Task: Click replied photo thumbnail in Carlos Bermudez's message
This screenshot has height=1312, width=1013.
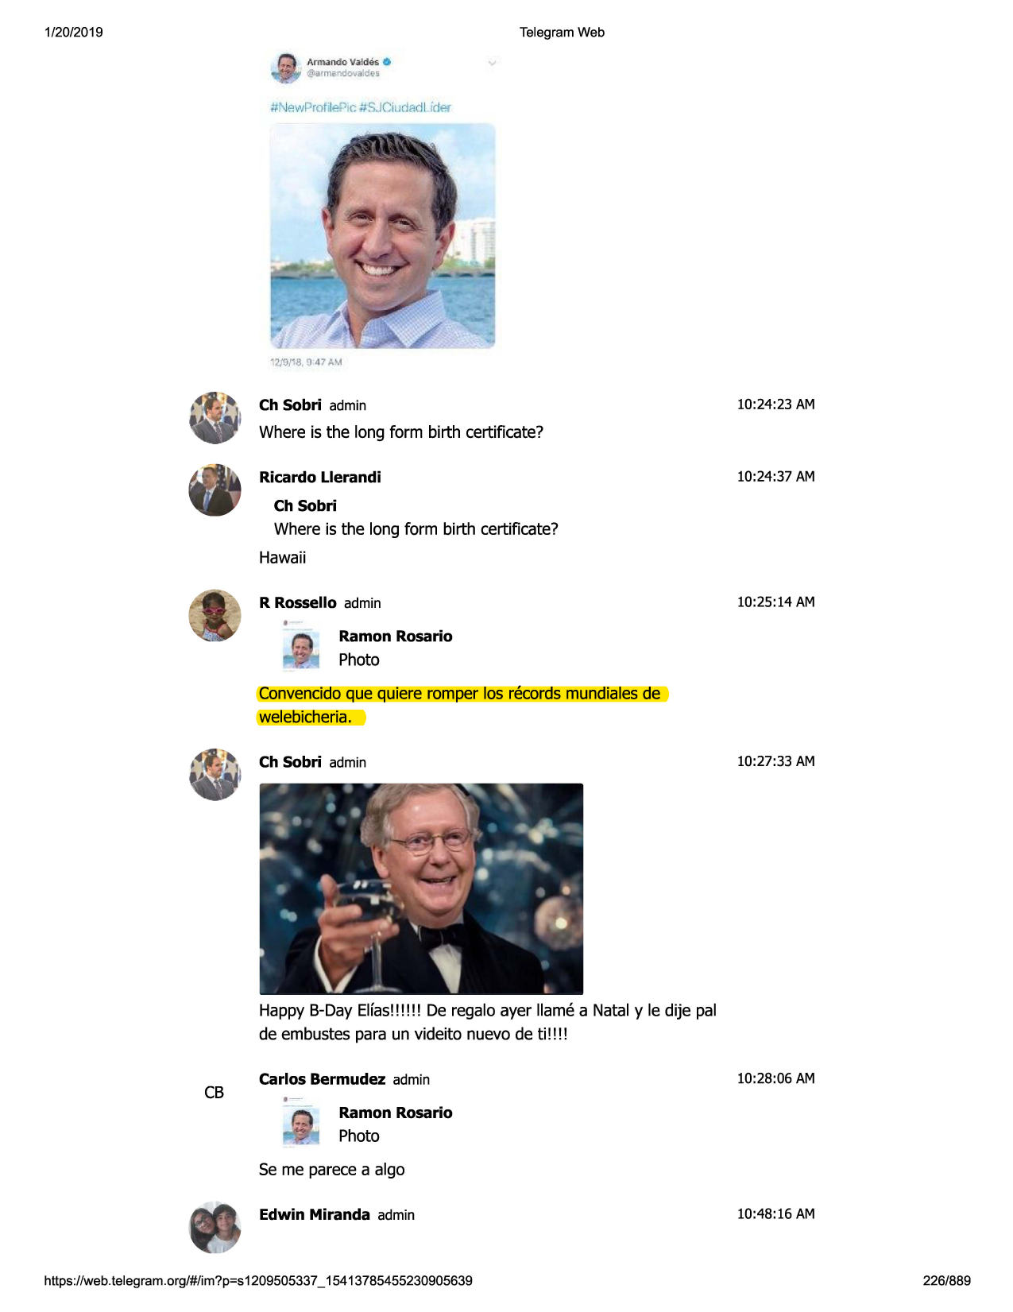Action: point(301,1120)
